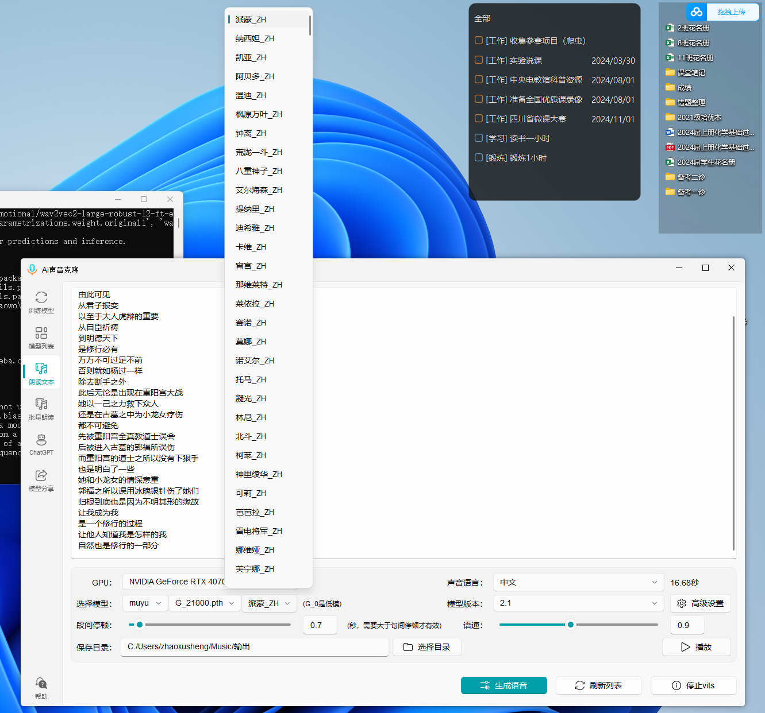
Task: Click the 保存目录 path input field
Action: click(254, 647)
